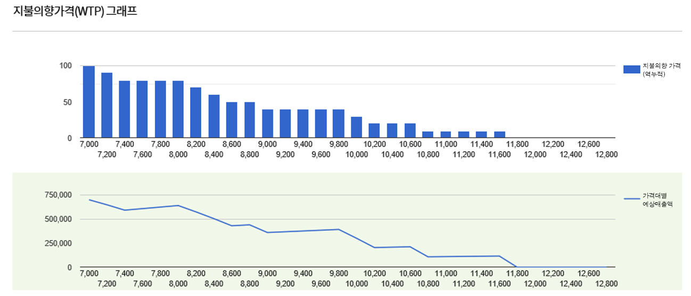691x296 pixels.
Task: Click the bar for price 8,600
Action: coord(232,120)
